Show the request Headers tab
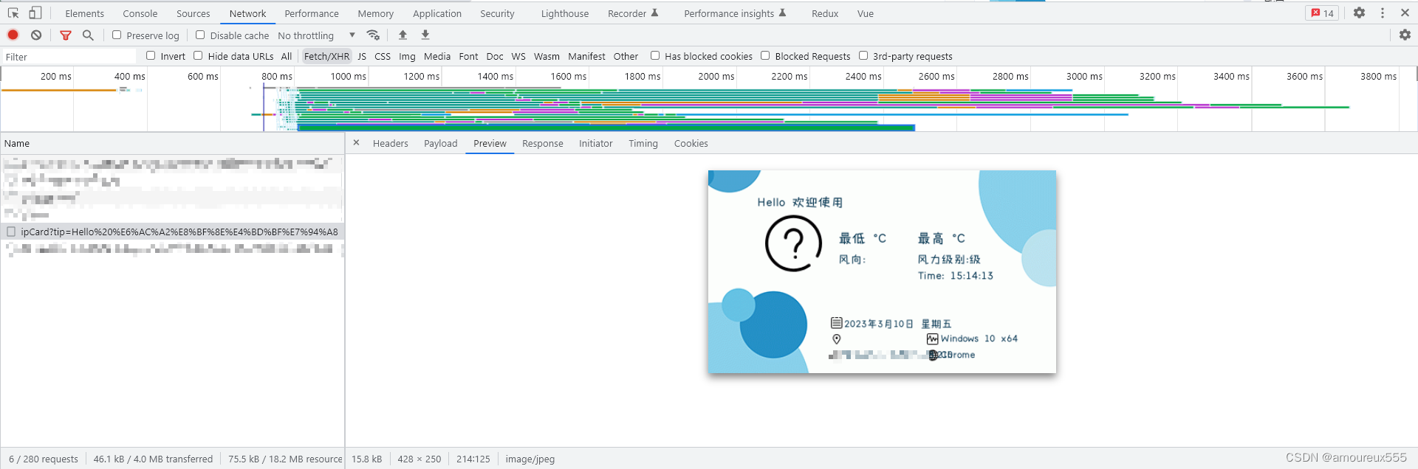1418x469 pixels. [x=391, y=143]
